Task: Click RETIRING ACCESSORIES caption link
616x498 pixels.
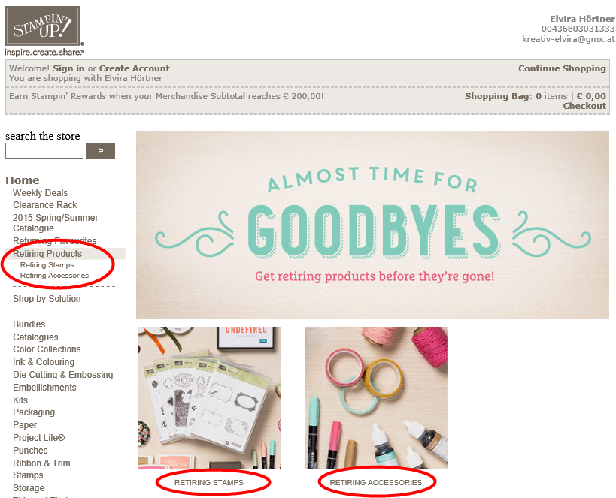Action: [376, 483]
